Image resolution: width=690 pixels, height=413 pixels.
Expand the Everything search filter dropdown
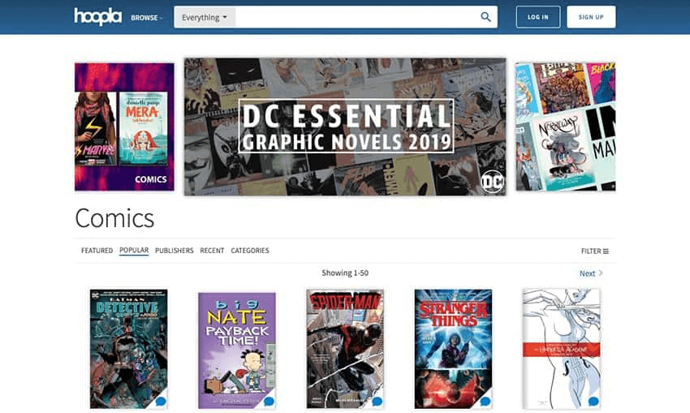(x=205, y=17)
